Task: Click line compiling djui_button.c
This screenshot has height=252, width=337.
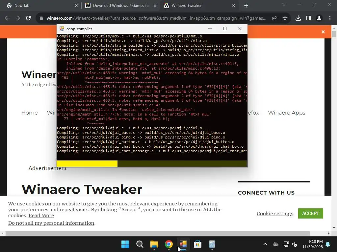Action: 145,142
